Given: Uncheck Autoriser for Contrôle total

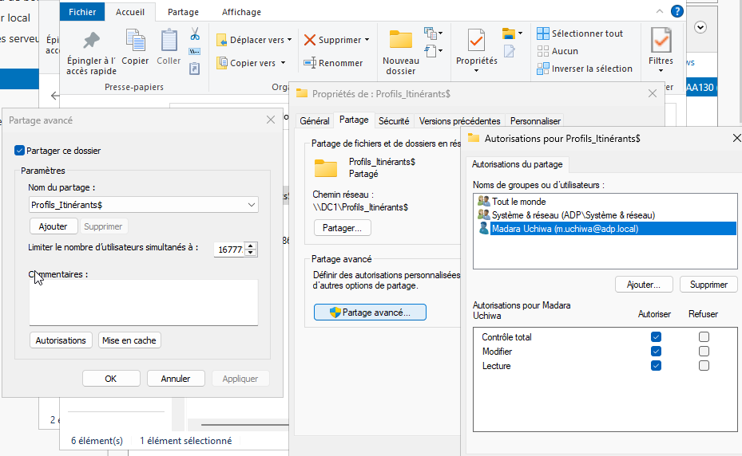Looking at the screenshot, I should point(656,337).
